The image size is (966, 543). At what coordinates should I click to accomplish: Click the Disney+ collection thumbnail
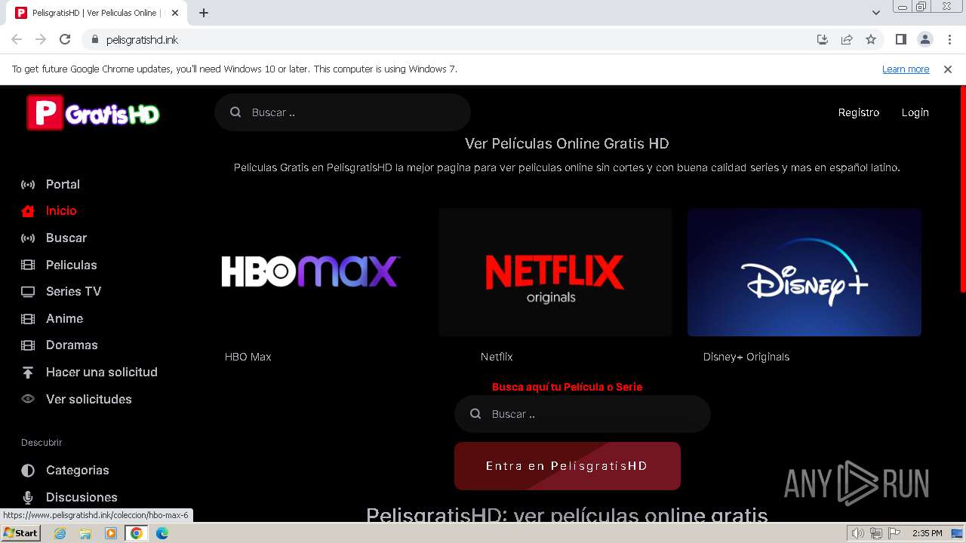[x=804, y=272]
